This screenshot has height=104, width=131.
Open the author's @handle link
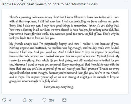(x=40, y=0)
